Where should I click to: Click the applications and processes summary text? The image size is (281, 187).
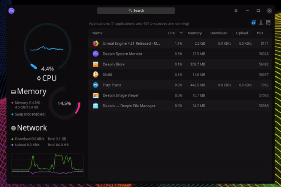[x=139, y=24]
